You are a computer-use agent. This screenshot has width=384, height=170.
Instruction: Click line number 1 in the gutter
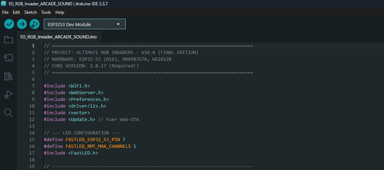coord(33,46)
